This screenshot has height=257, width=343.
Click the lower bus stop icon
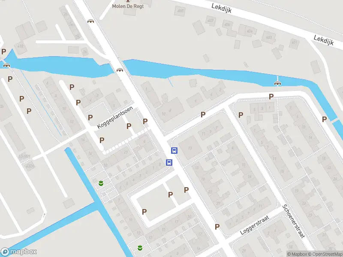pos(169,162)
